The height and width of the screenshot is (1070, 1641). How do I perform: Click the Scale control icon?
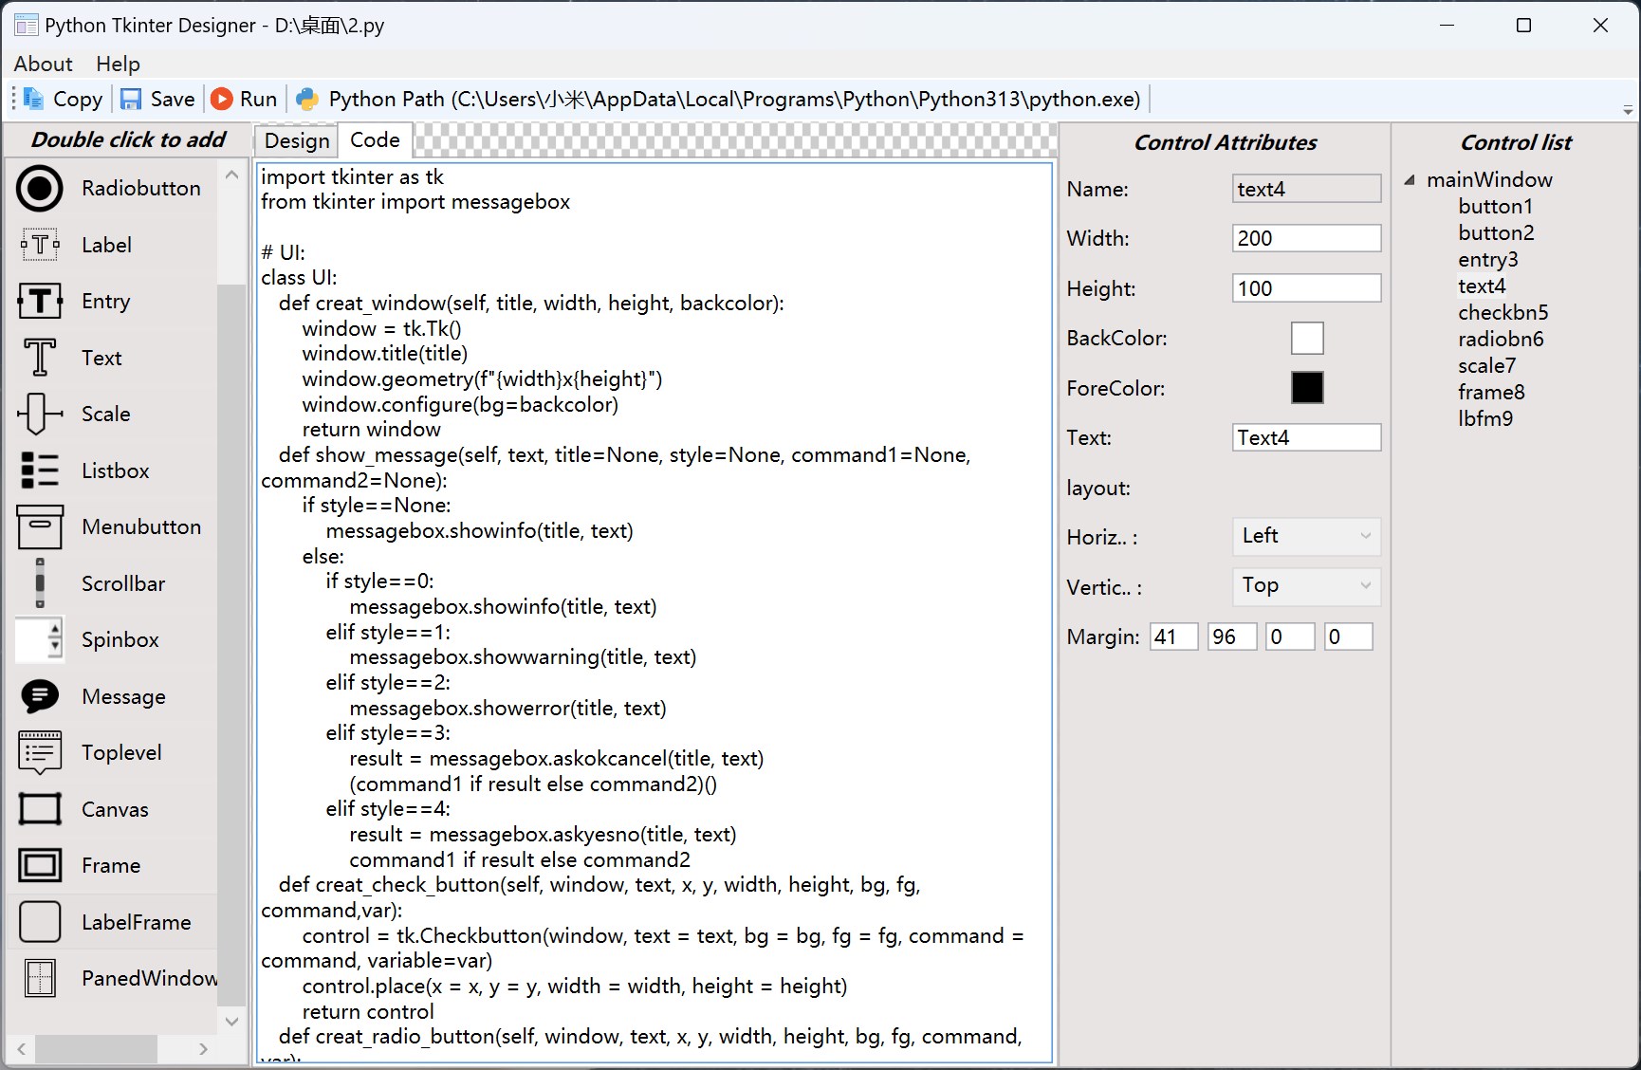[40, 414]
